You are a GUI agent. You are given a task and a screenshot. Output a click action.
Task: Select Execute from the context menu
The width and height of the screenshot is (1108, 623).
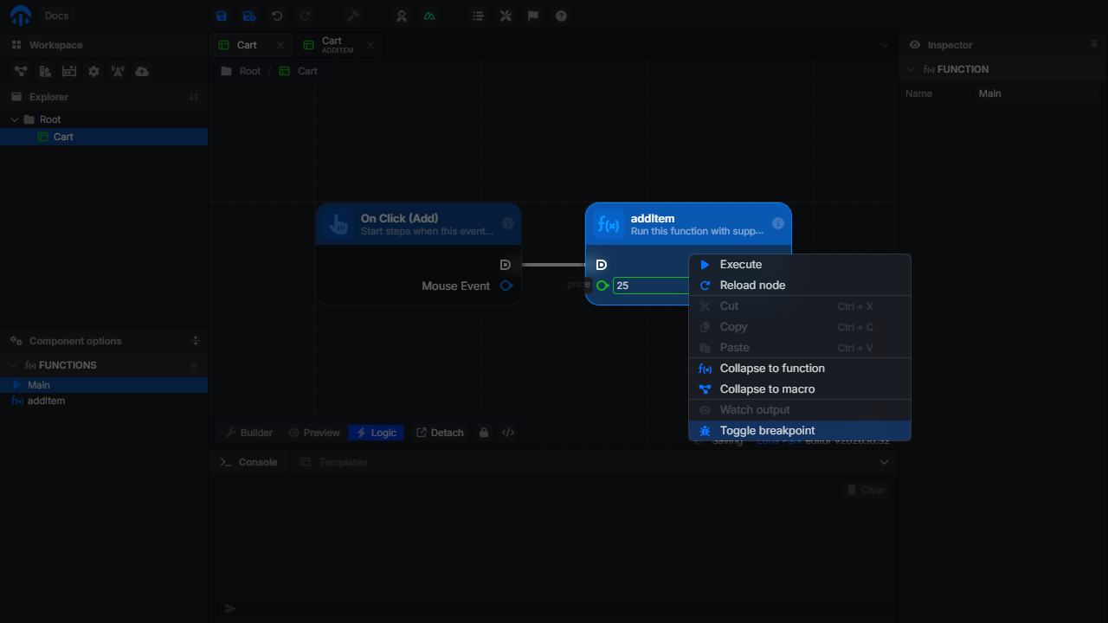click(800, 265)
